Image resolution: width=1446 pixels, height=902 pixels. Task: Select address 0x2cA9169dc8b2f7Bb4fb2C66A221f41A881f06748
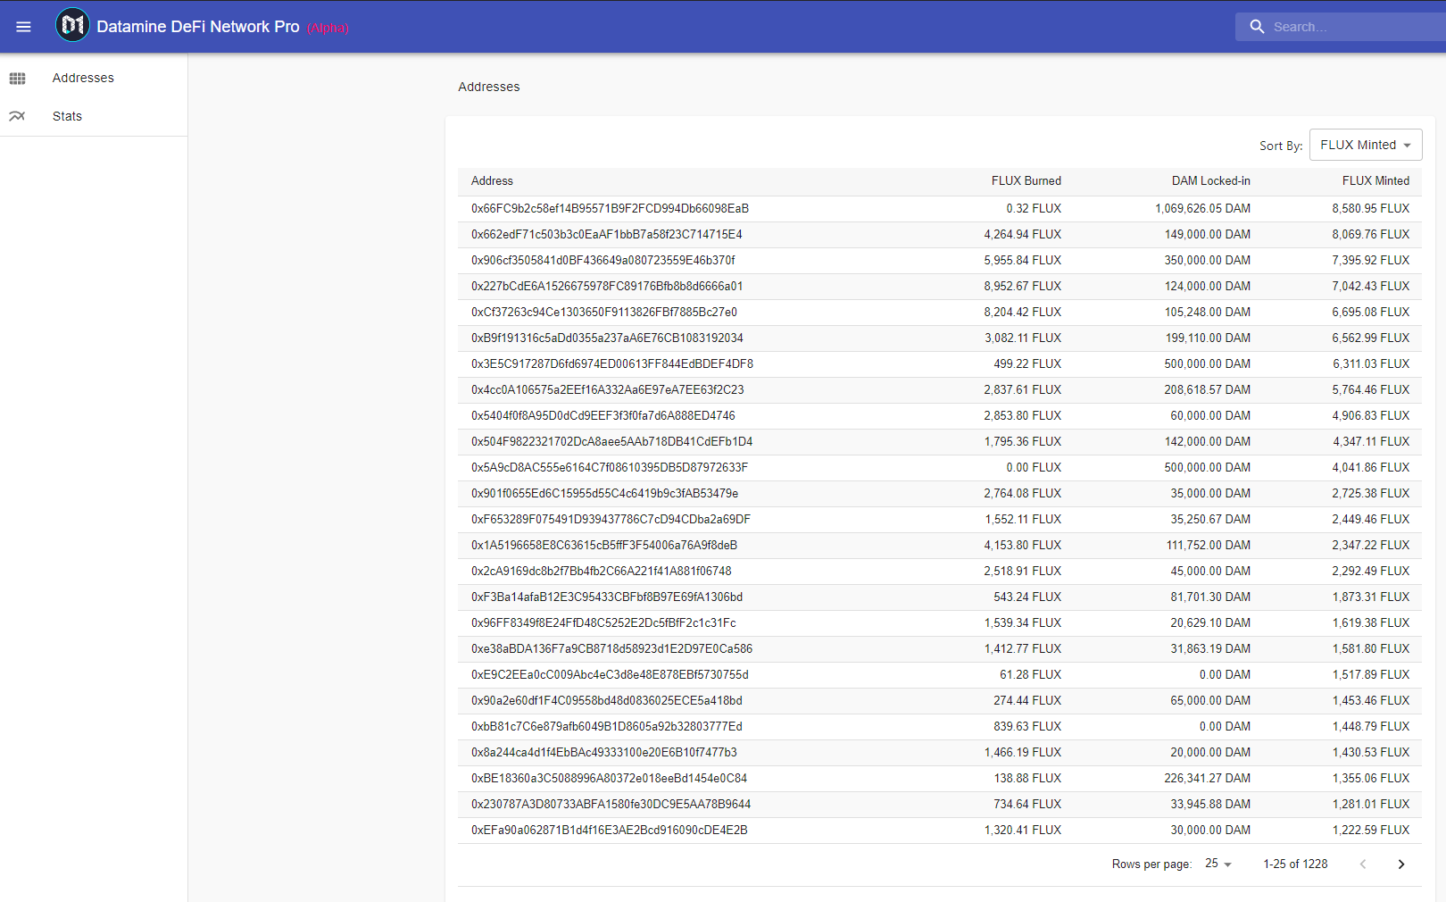(602, 572)
